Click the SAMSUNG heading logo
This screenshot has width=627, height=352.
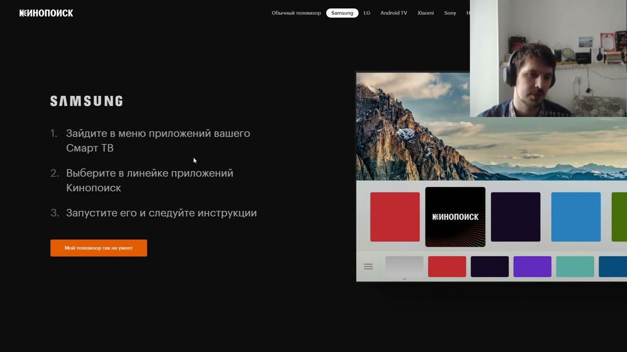[87, 101]
